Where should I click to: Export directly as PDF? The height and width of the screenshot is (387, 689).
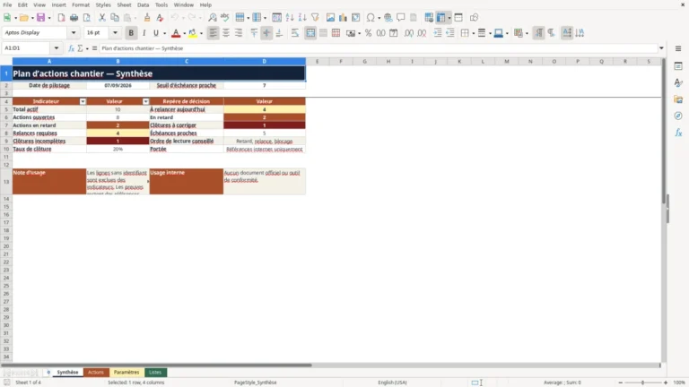tap(61, 18)
